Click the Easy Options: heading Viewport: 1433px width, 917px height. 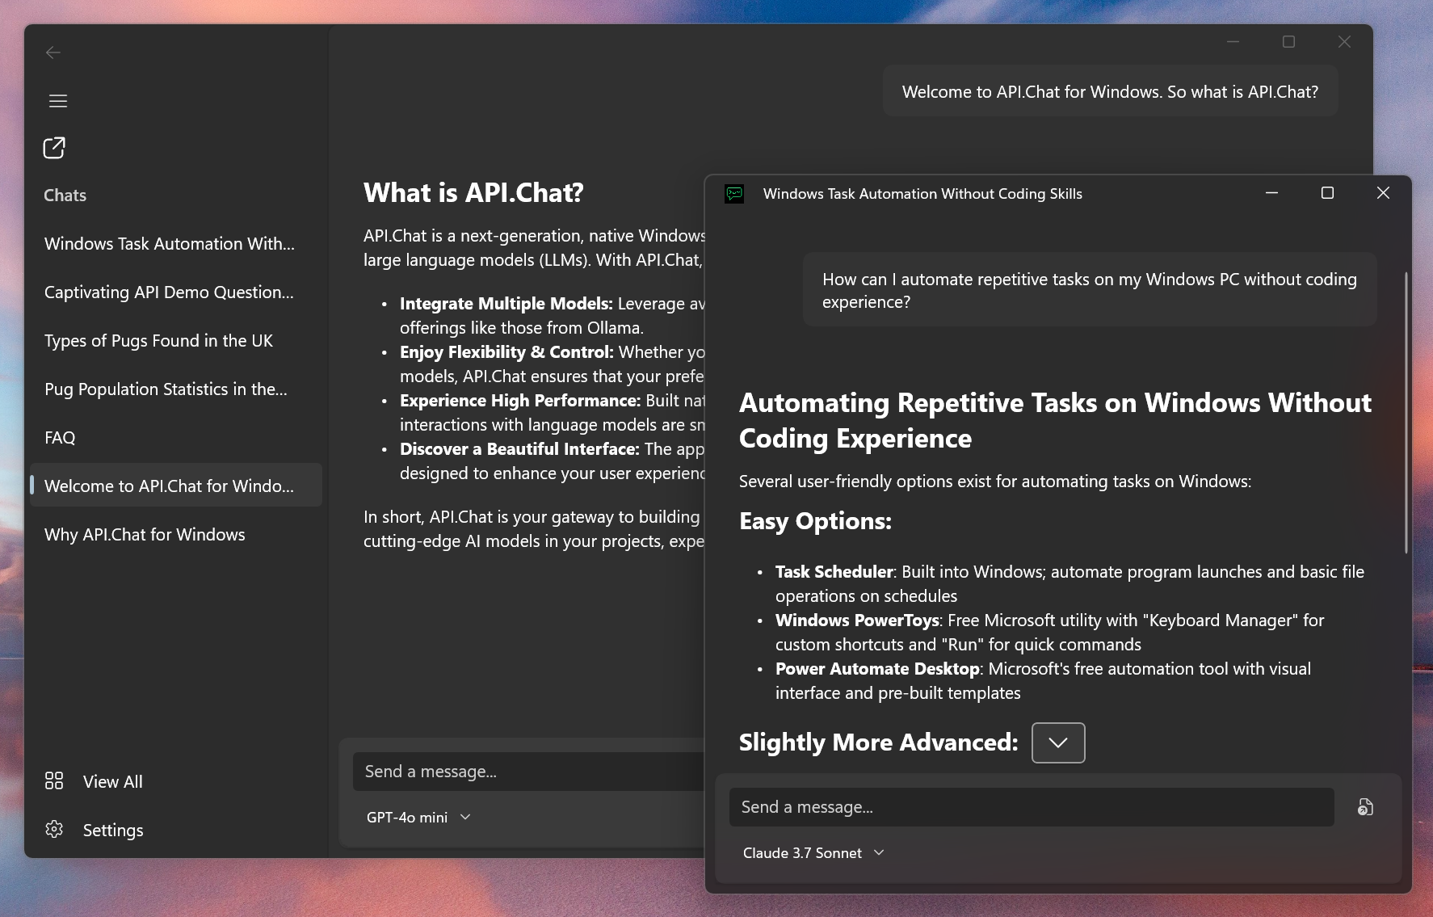point(815,520)
